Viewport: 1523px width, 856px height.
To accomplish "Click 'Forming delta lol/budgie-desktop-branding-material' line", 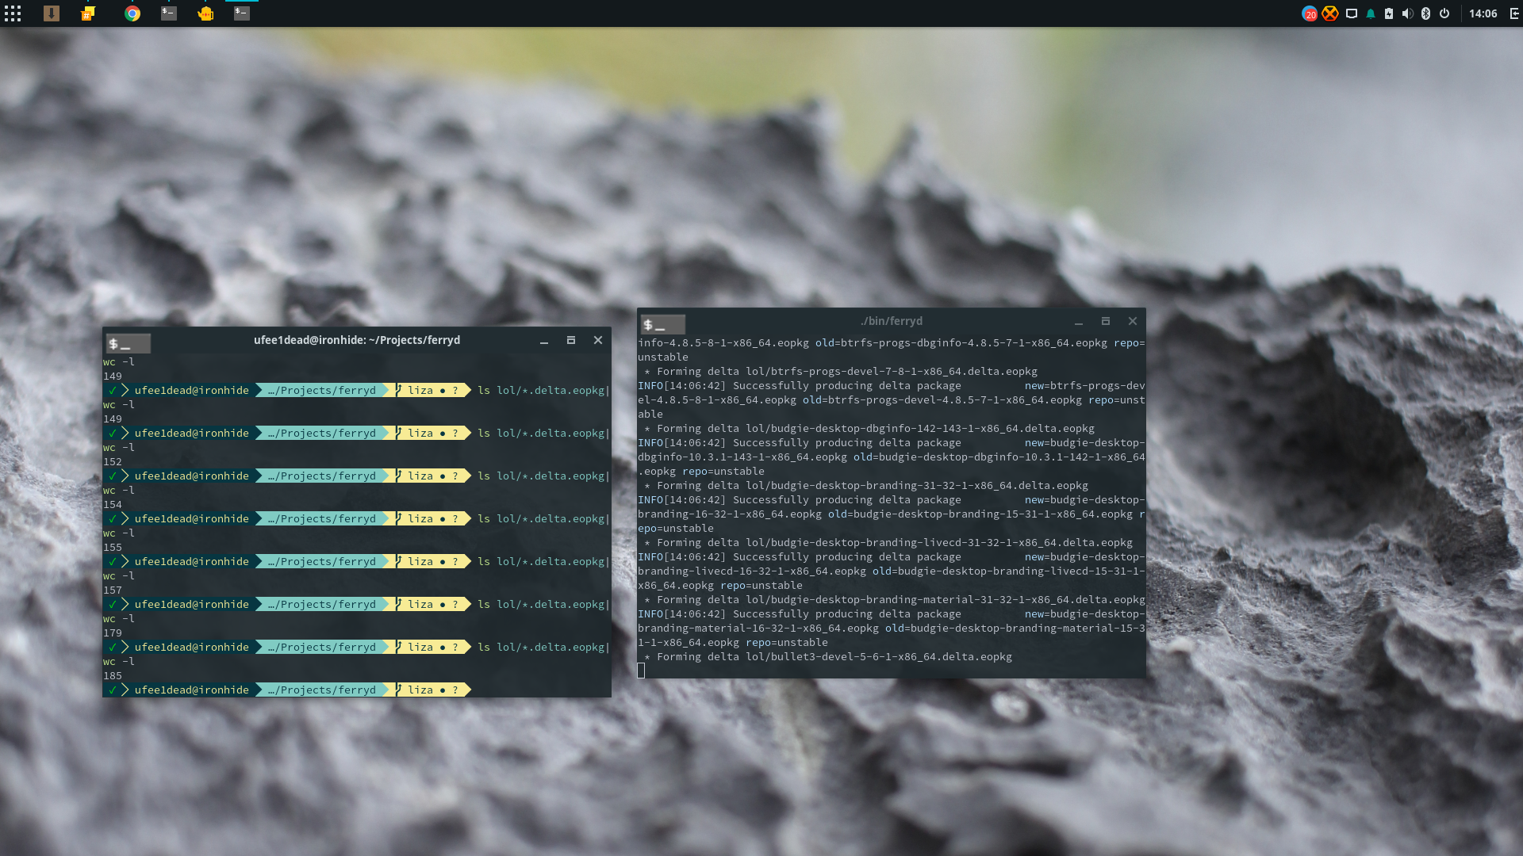I will pos(894,600).
